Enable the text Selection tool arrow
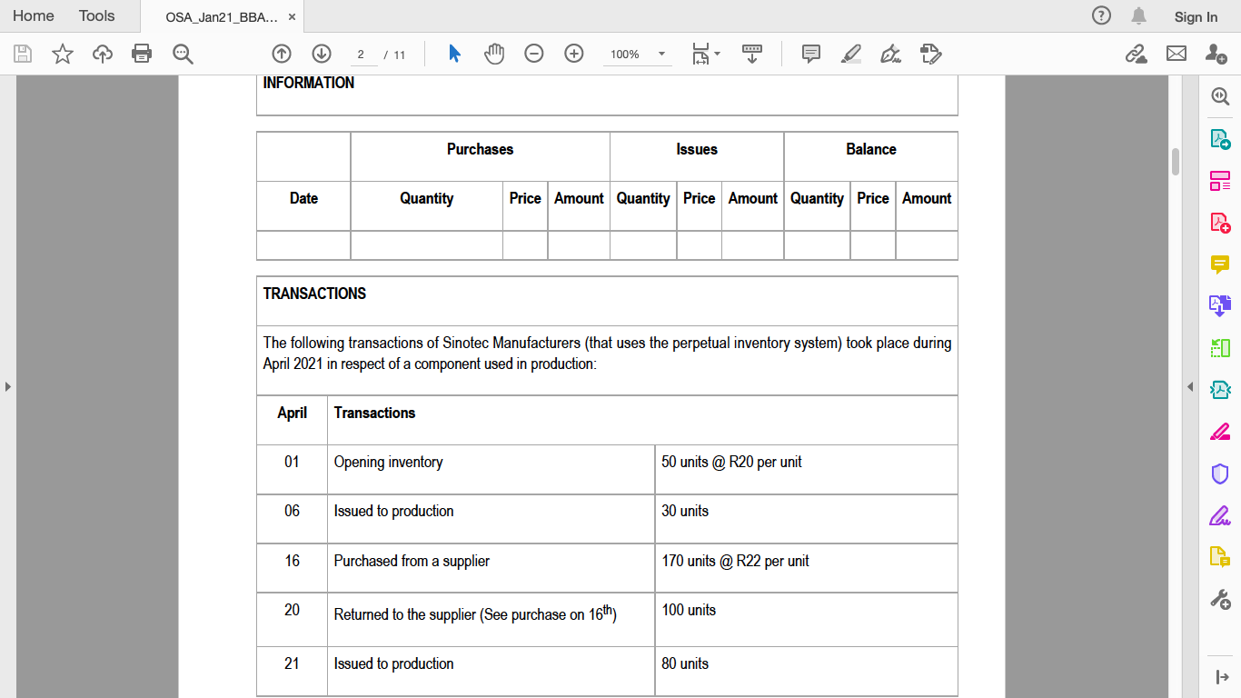1241x698 pixels. click(x=452, y=54)
